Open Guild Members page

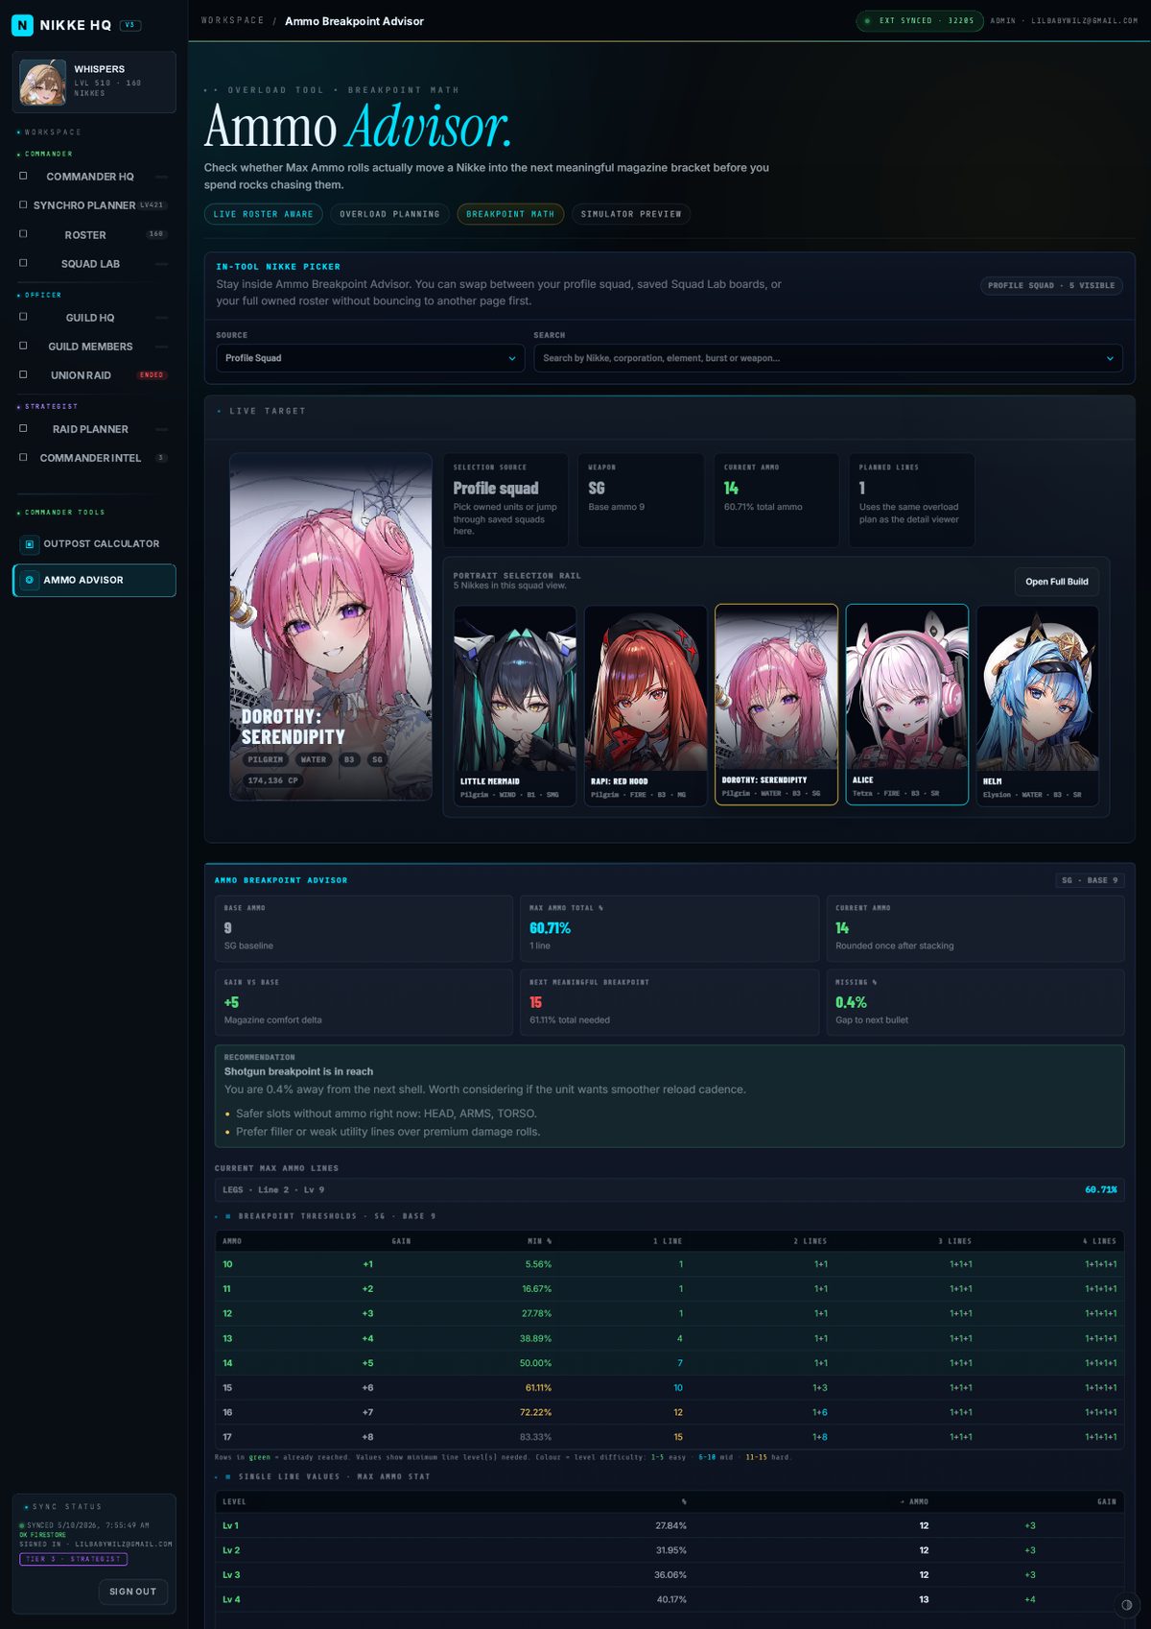coord(94,347)
